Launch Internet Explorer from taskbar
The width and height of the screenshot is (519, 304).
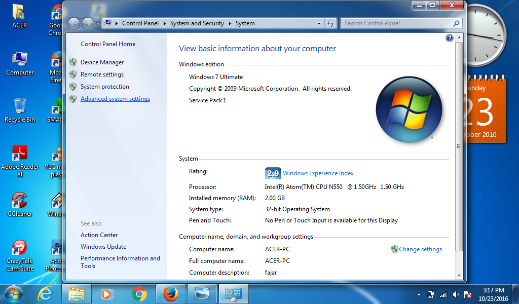(45, 294)
